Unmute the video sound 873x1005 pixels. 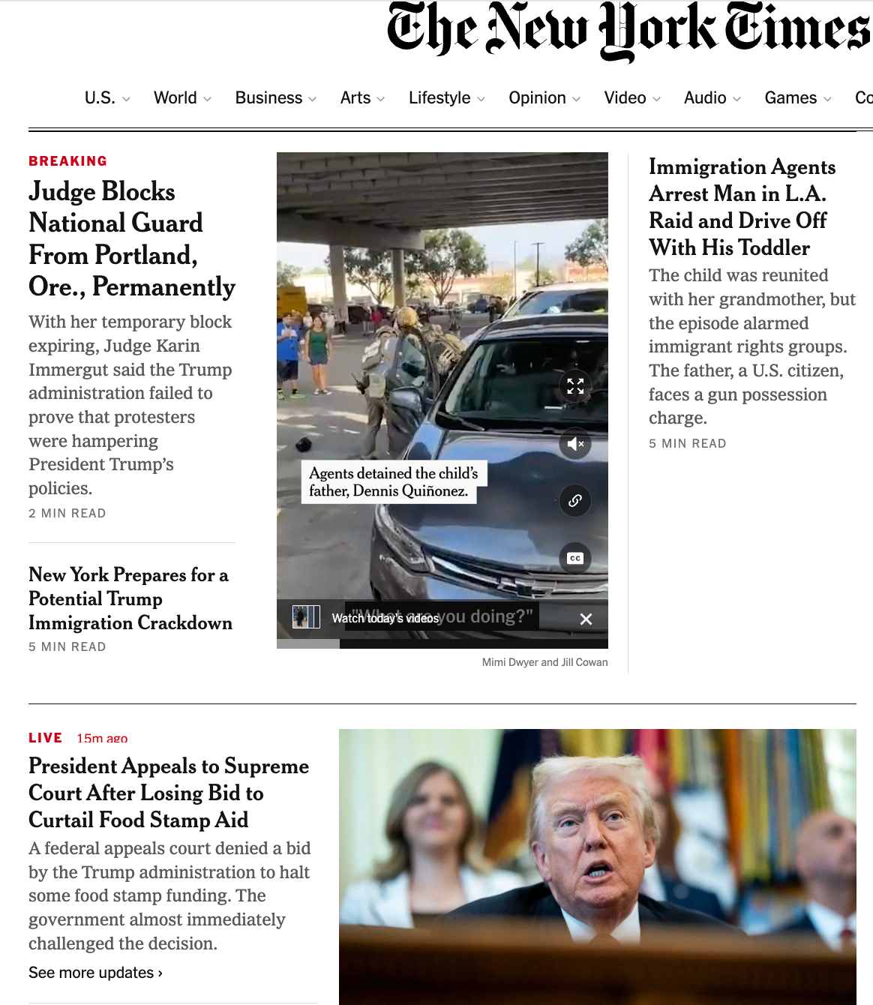(x=575, y=444)
